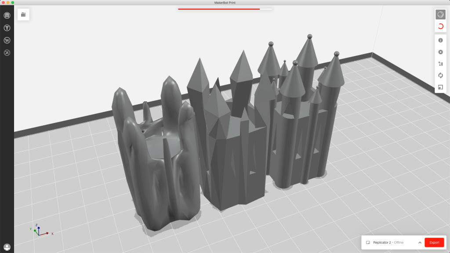Click the red Export button
Viewport: 450px width, 253px height.
[x=434, y=242]
